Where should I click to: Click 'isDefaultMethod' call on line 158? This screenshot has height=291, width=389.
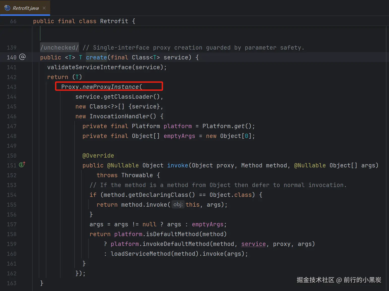point(172,234)
